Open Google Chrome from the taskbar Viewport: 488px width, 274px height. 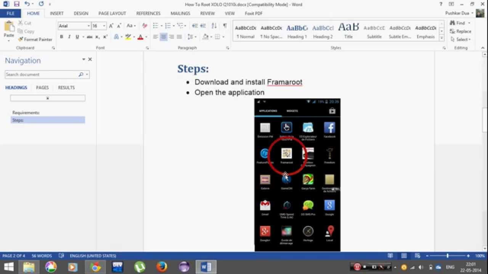(95, 267)
